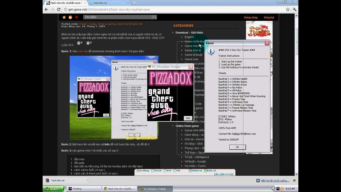Switch to the Hack vice city và phần save tab

click(66, 3)
